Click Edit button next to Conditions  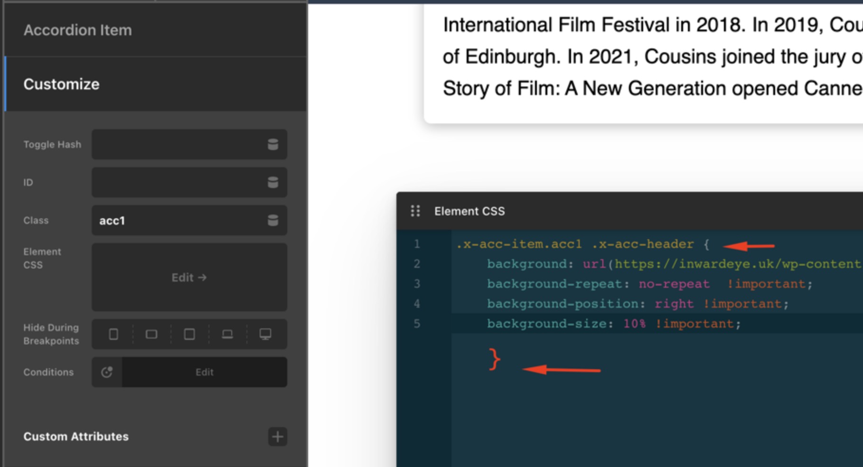click(x=204, y=372)
